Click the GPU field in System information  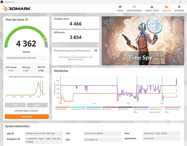44,133
